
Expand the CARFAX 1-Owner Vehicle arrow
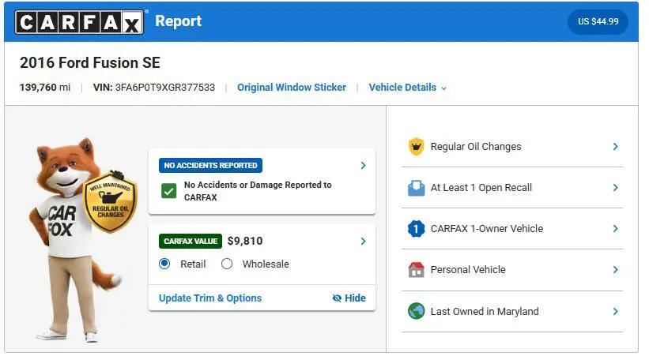coord(616,229)
